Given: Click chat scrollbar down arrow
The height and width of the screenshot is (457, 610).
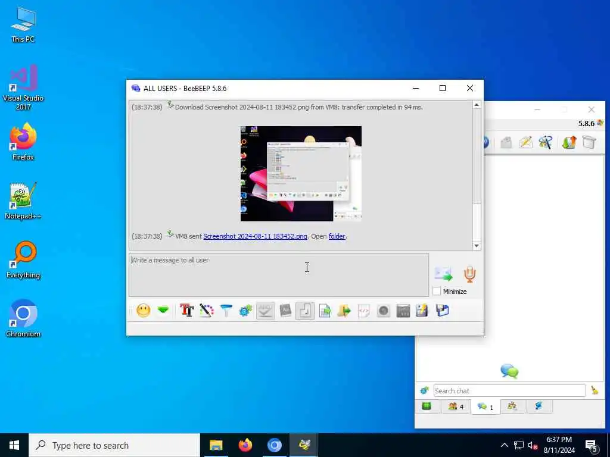Looking at the screenshot, I should (477, 246).
